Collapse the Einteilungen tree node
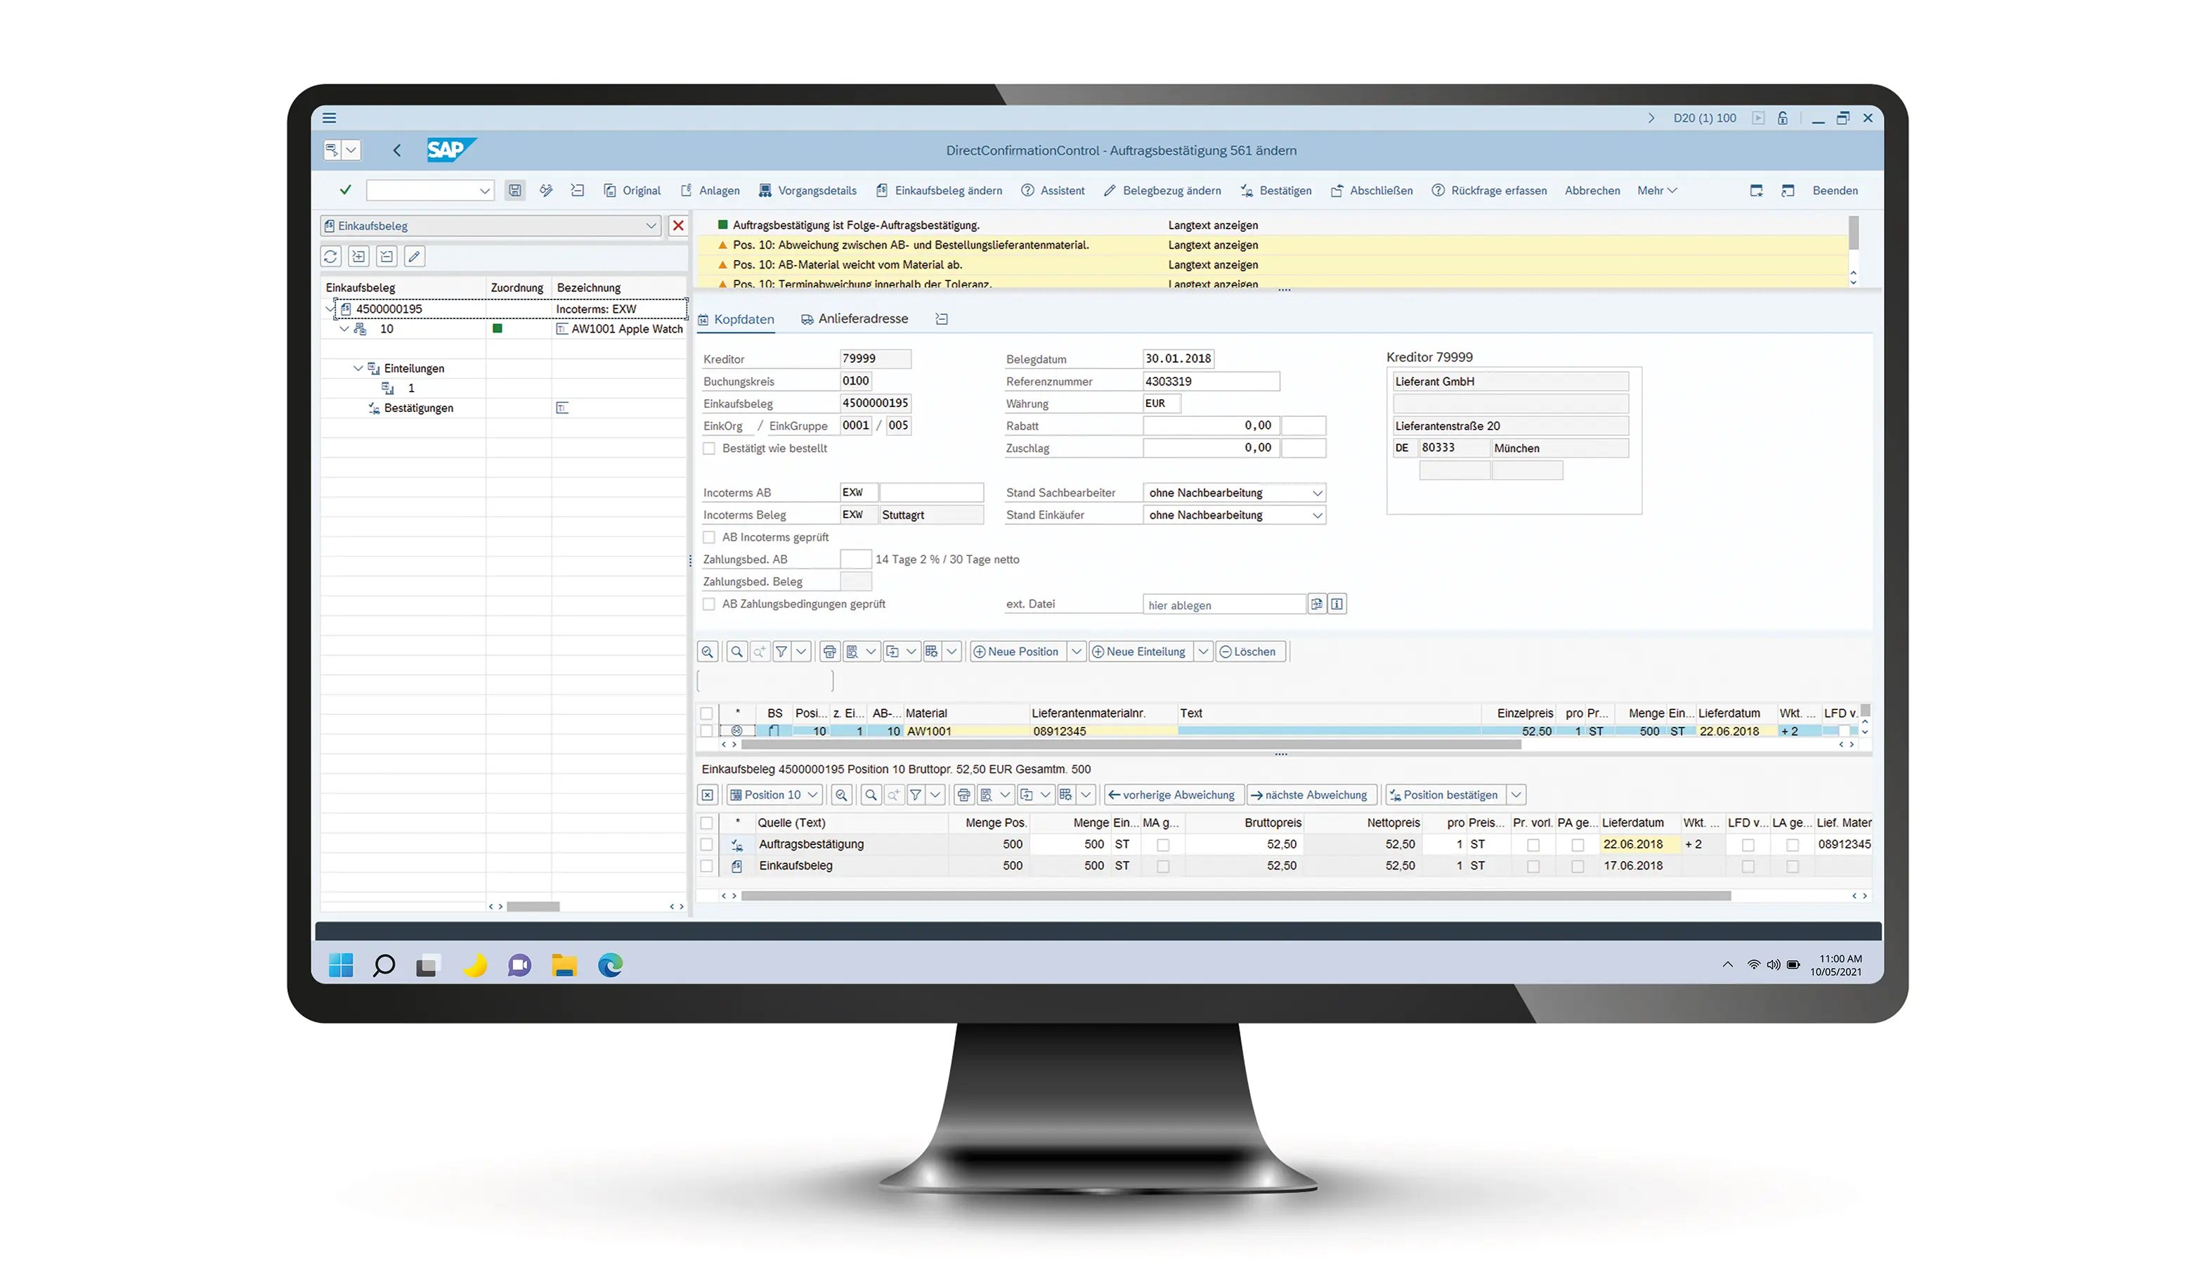2196x1271 pixels. point(357,368)
